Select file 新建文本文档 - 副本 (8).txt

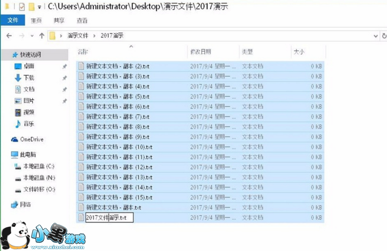[x=200, y=127]
